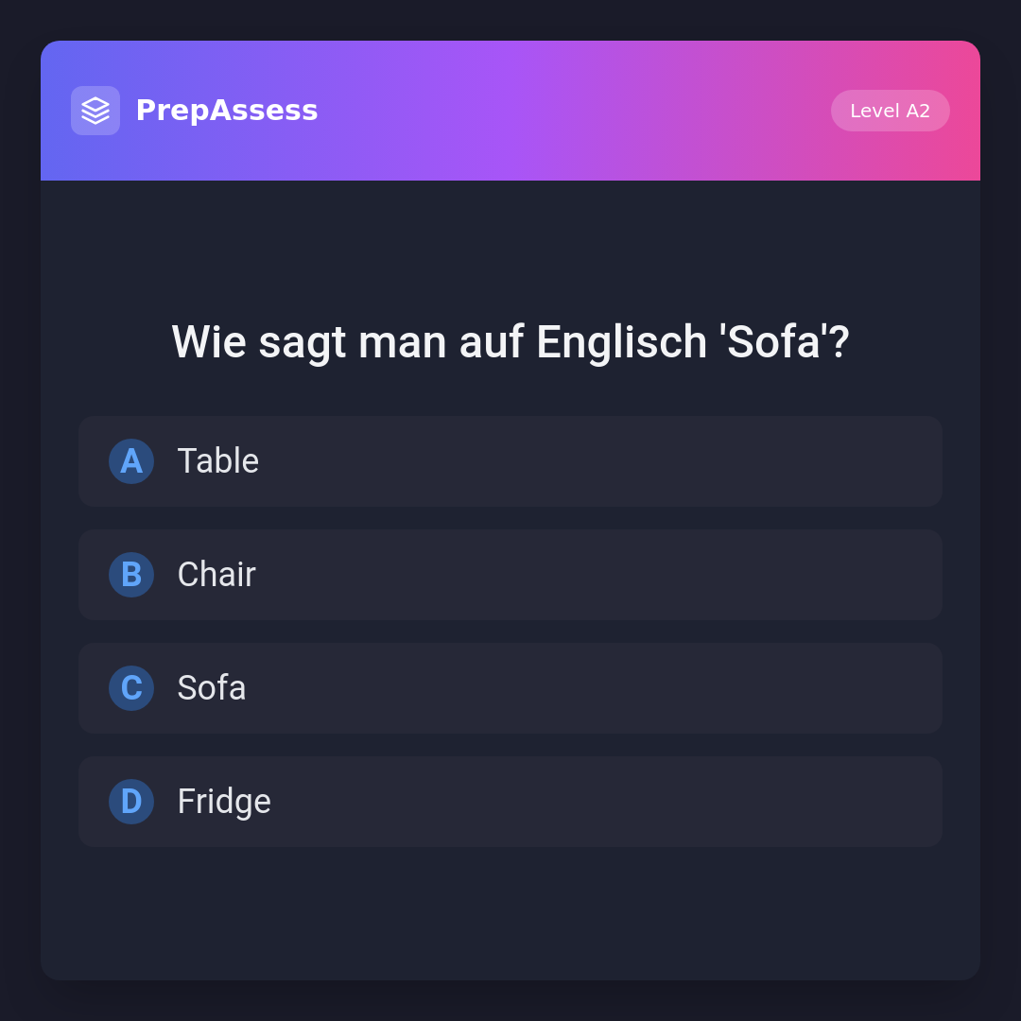Open the PrepAssess brand name link

click(x=227, y=111)
